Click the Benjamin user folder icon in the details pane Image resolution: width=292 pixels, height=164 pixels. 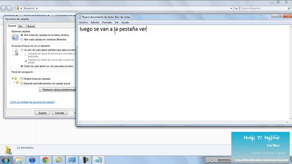[8, 150]
